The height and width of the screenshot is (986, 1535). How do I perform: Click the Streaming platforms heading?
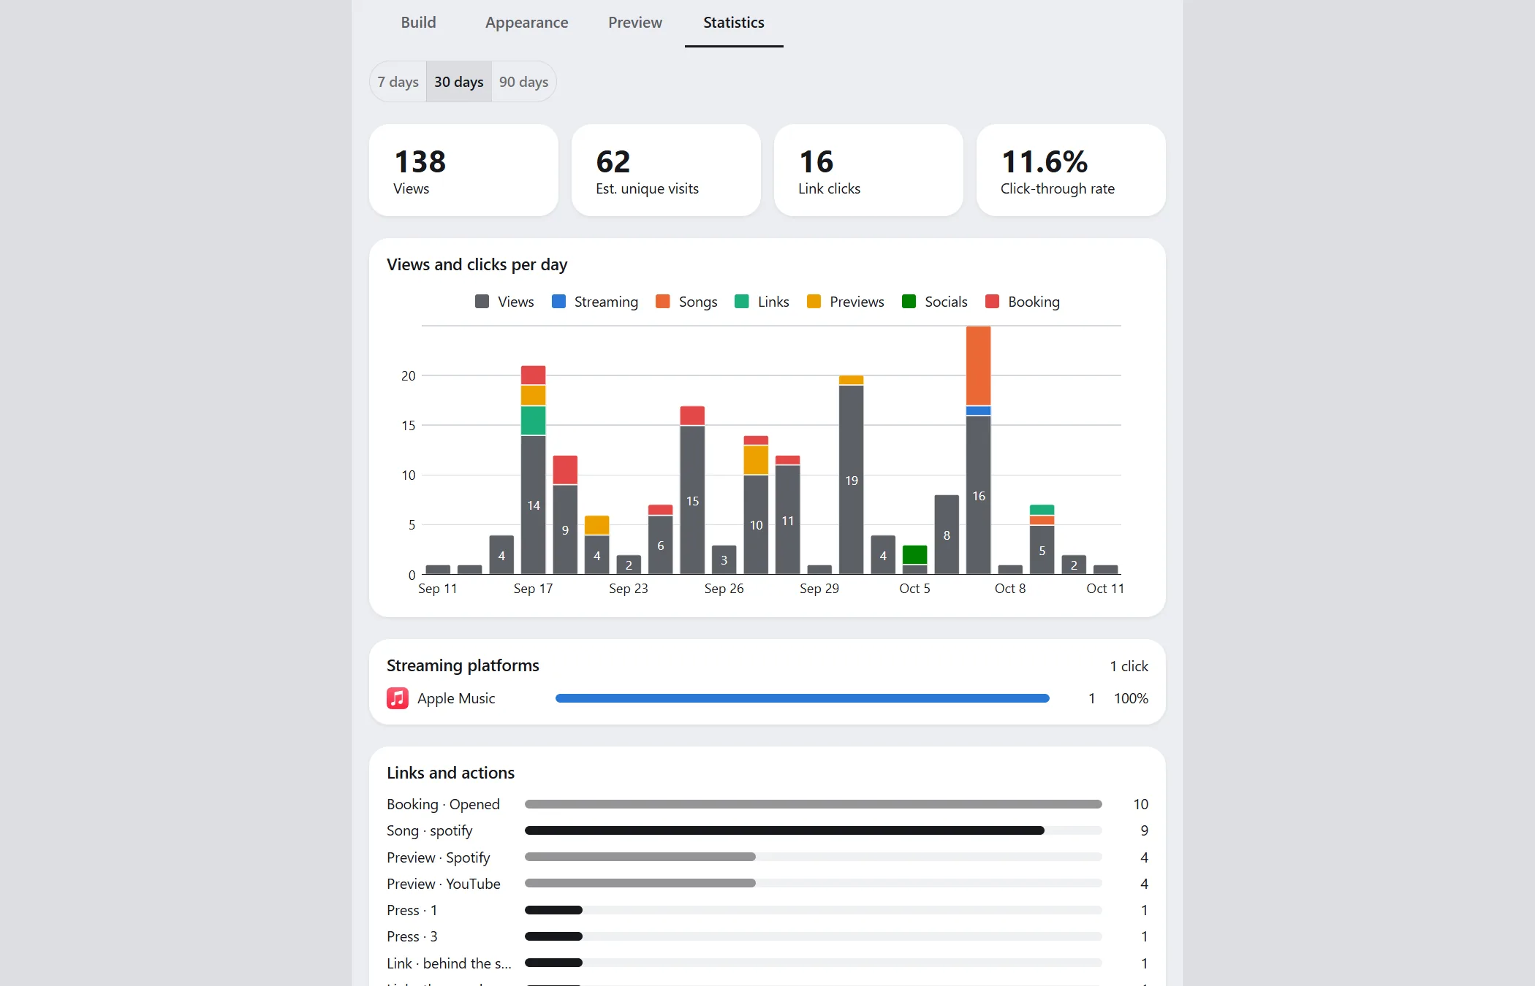tap(463, 665)
